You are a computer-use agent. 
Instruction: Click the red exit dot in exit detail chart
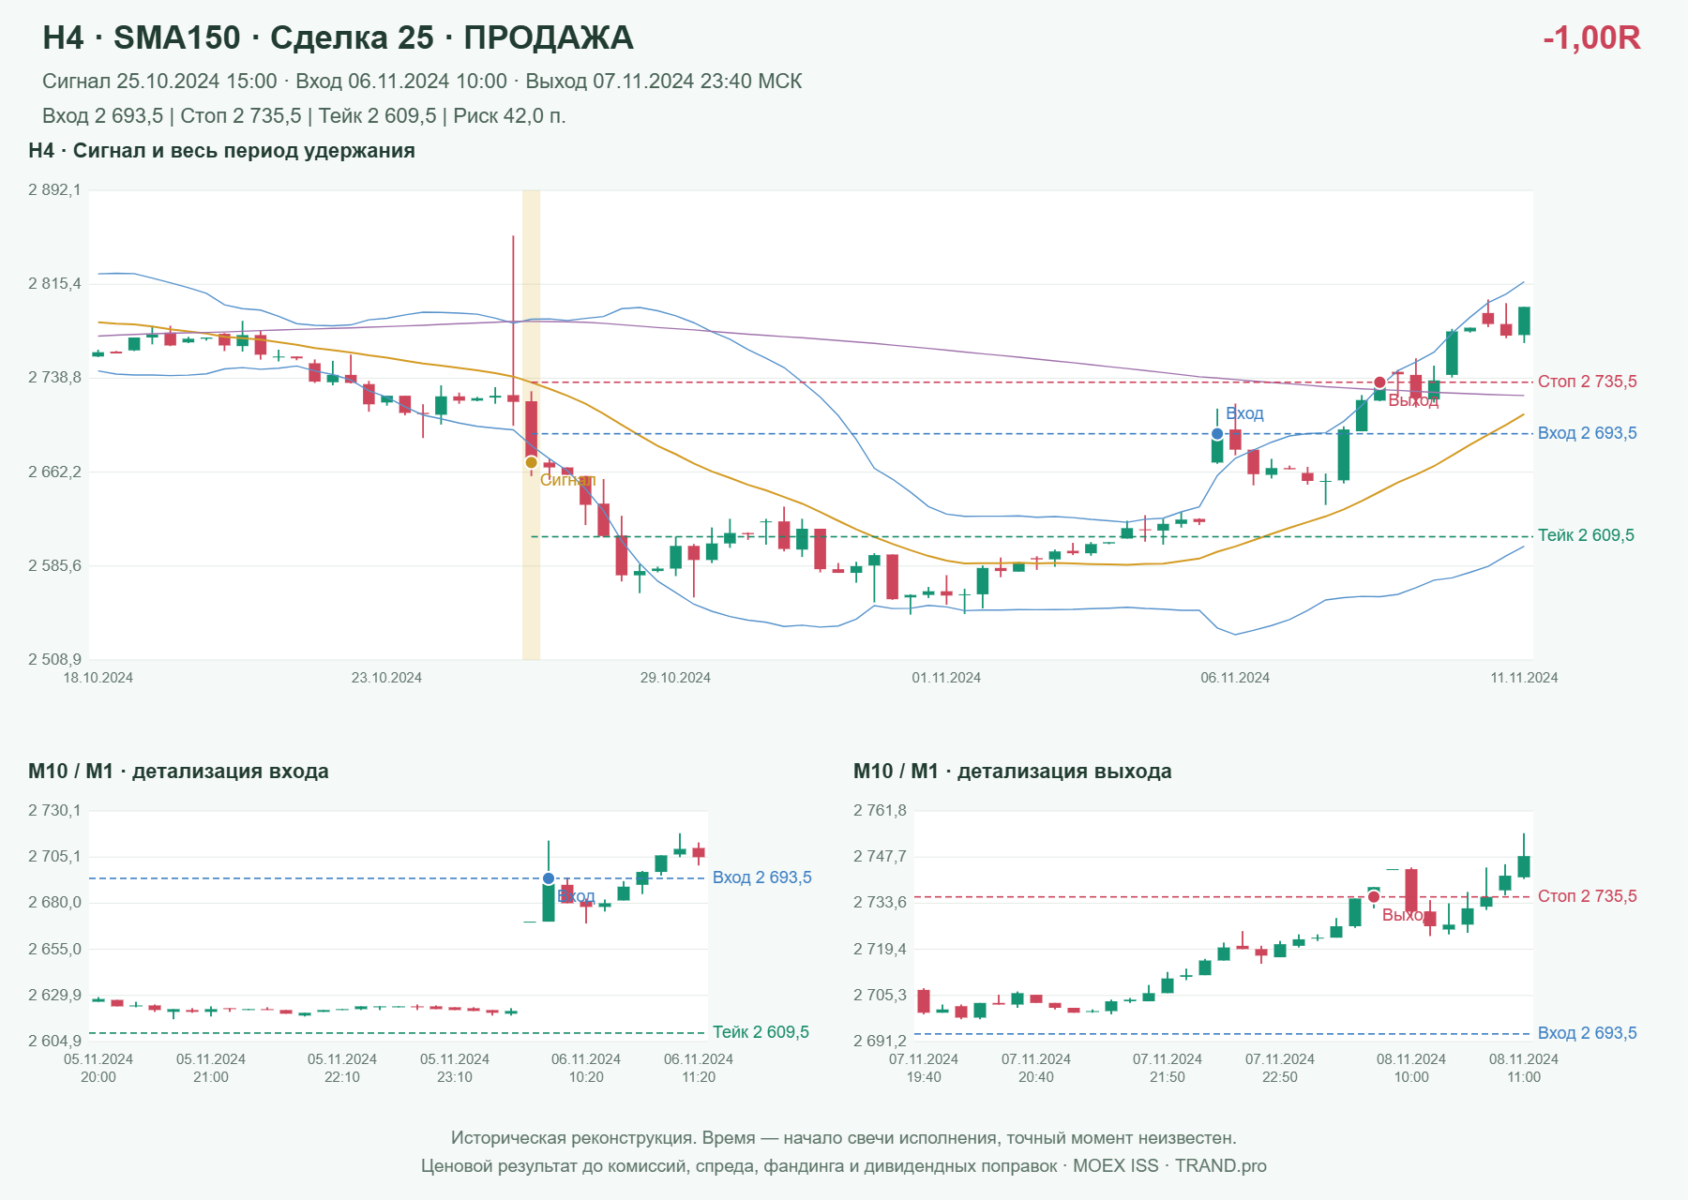pyautogui.click(x=1374, y=897)
